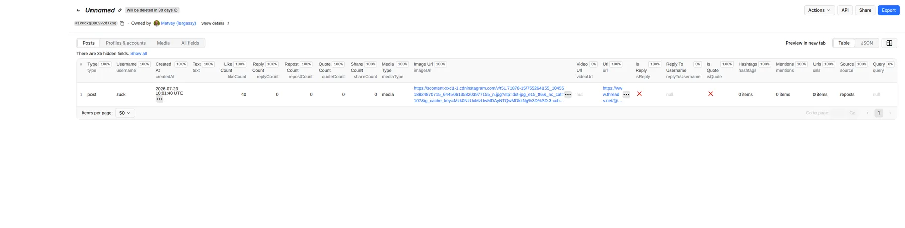
Task: Click 'Will be deleted in 30 days' badge
Action: click(152, 10)
